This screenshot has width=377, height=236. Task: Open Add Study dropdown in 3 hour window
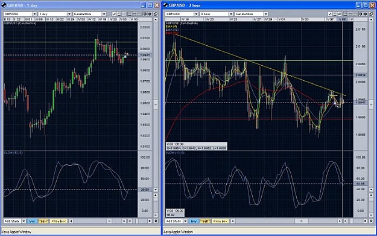pyautogui.click(x=185, y=221)
